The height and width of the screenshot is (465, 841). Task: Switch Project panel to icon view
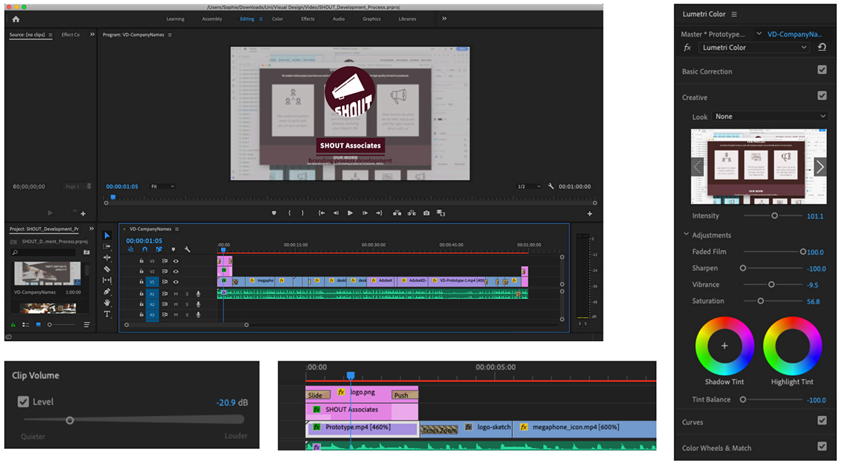38,325
